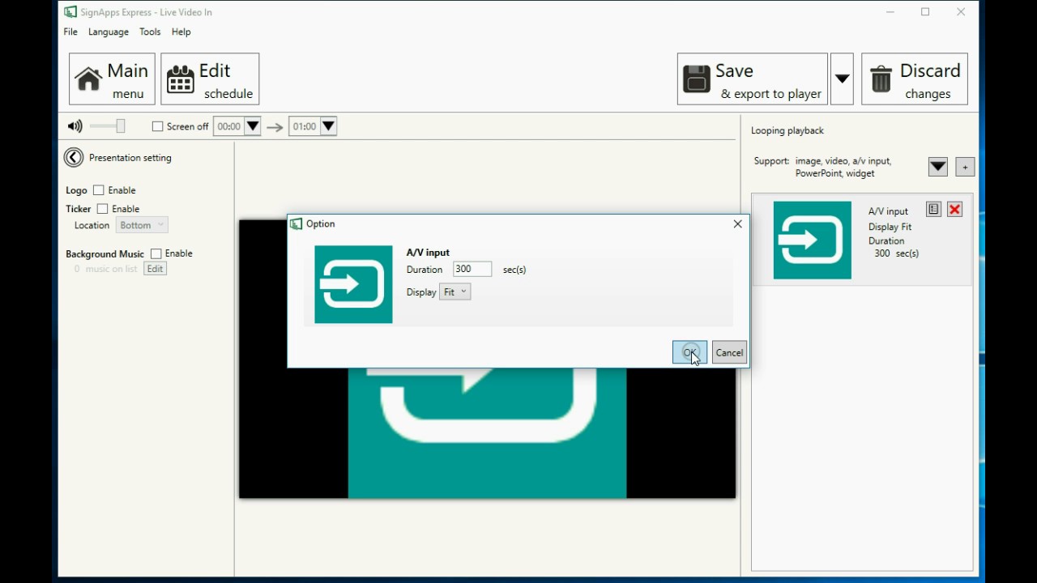Enable the Ticker checkbox
This screenshot has height=583, width=1037.
pos(103,209)
